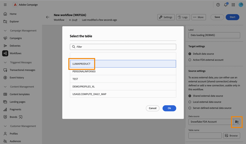
Task: Click the Label input field
Action: pos(214,35)
